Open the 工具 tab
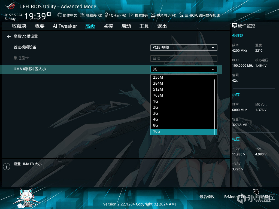The image size is (279, 209). point(144,26)
